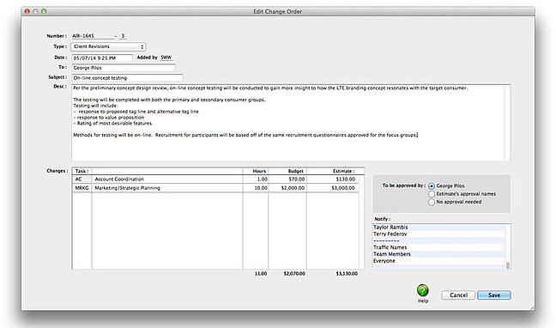Click inside the Desc text area
Image resolution: width=556 pixels, height=328 pixels.
[x=287, y=123]
